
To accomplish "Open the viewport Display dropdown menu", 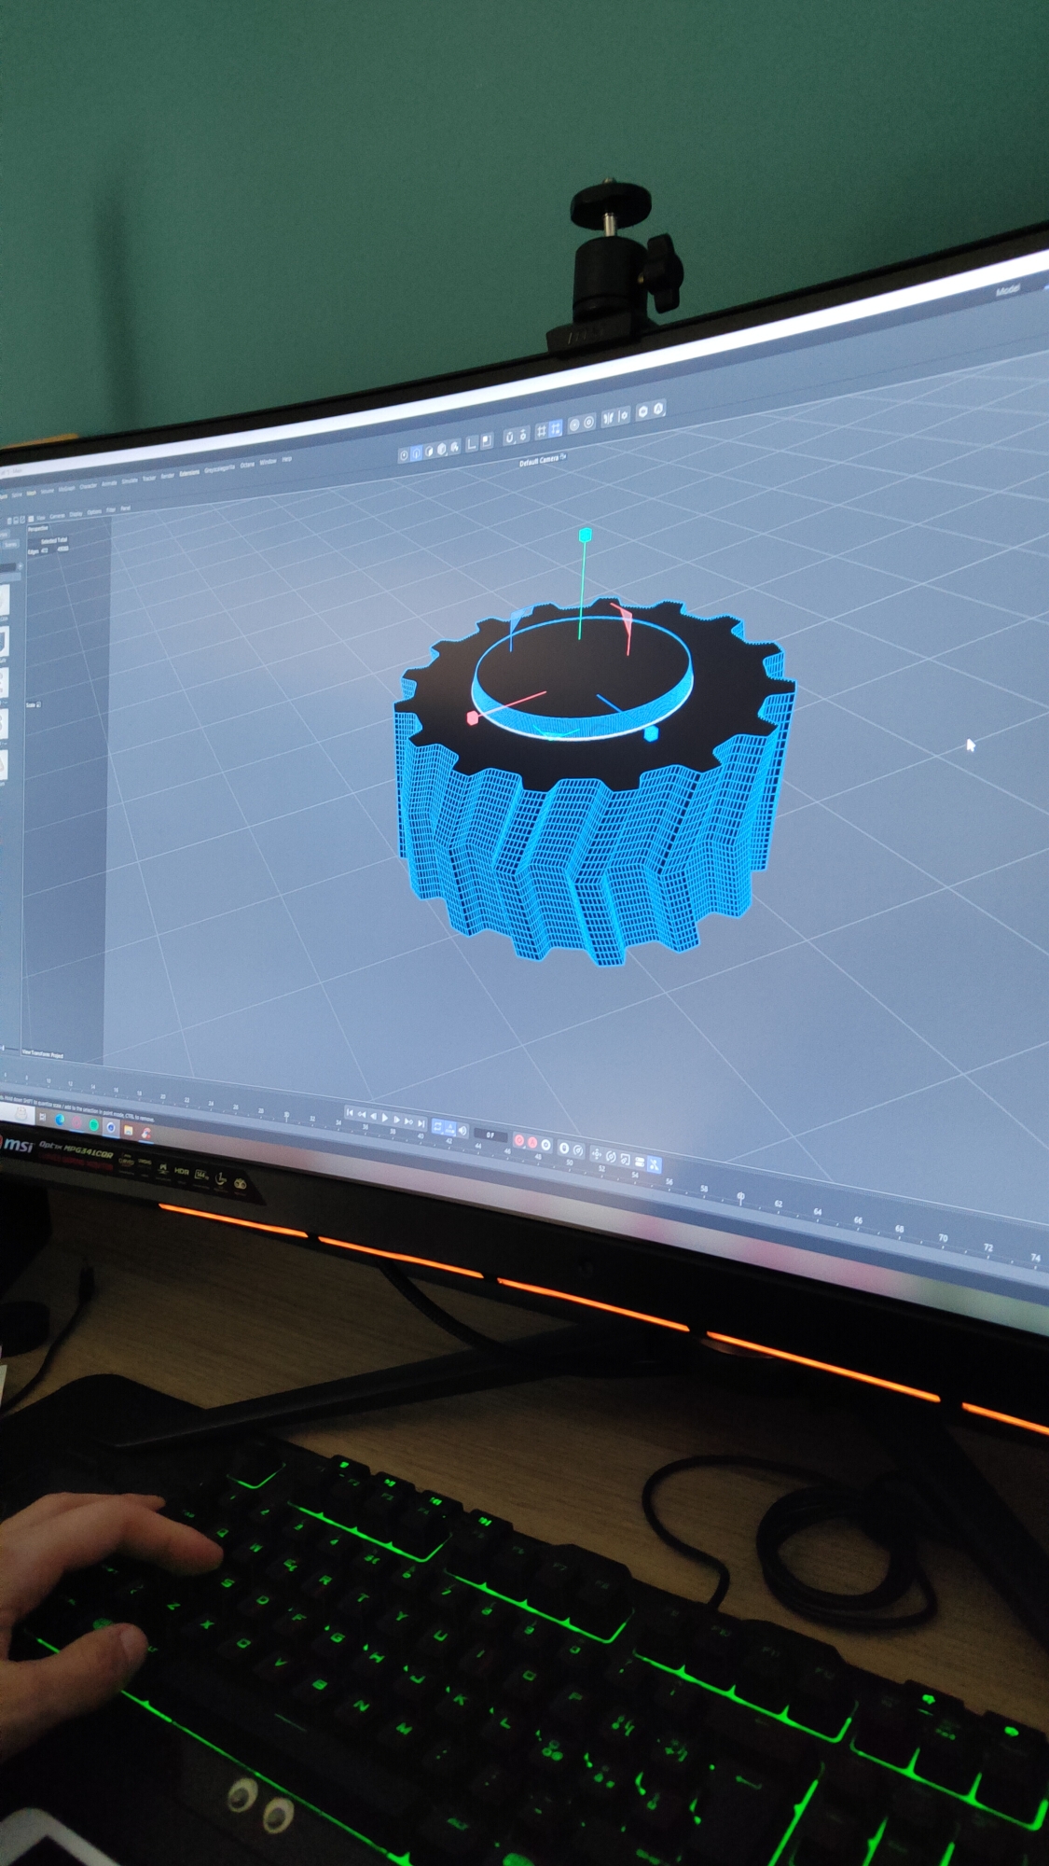I will (x=76, y=513).
